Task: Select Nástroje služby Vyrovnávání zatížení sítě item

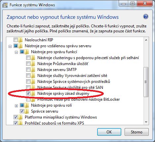Action: [72, 76]
